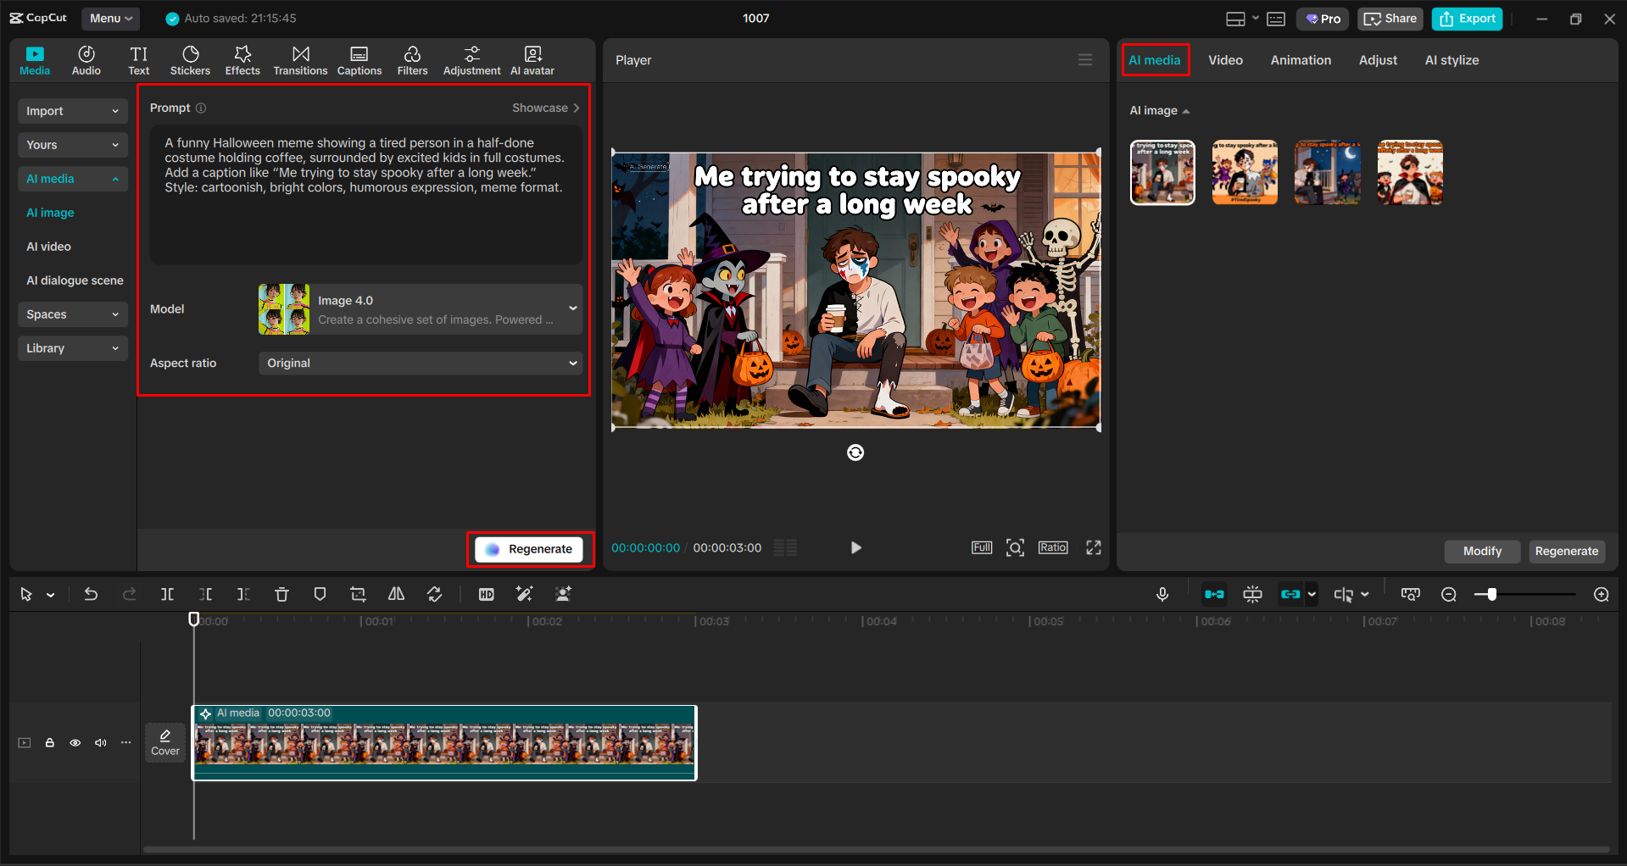Select the first AI image thumbnail
Screen dimensions: 1627x866
coord(1162,172)
